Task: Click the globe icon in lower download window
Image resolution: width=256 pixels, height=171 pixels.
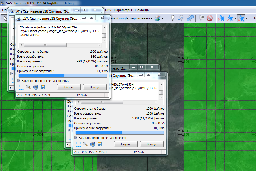Action: click(93, 144)
